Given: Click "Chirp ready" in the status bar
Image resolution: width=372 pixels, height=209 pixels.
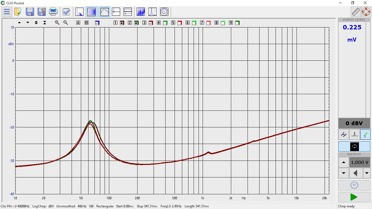Looking at the screenshot, I should click(x=346, y=206).
